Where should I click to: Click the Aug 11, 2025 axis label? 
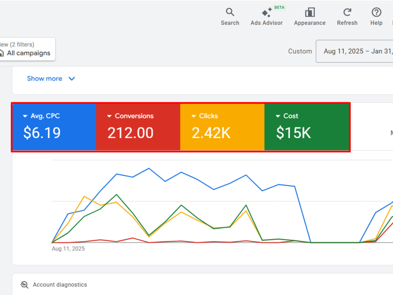(68, 249)
